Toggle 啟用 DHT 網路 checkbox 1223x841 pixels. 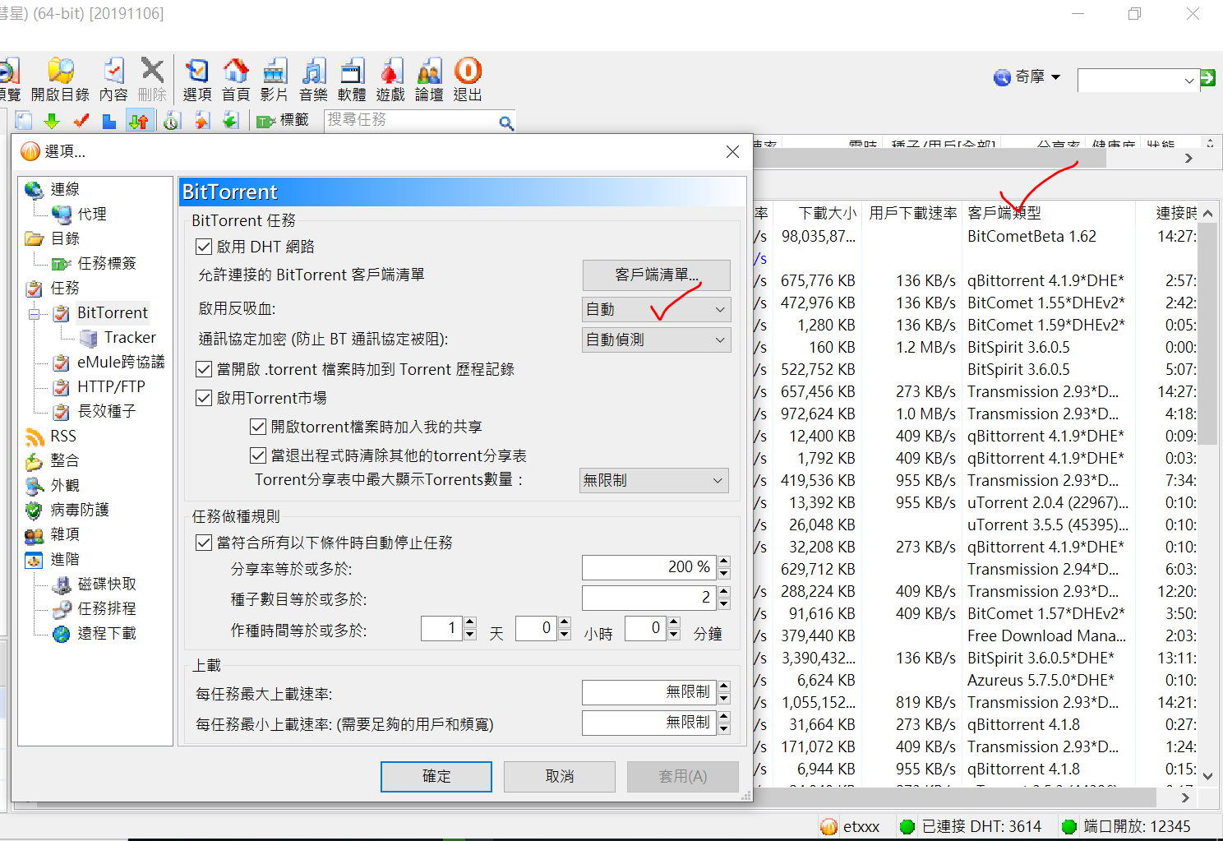pyautogui.click(x=204, y=247)
